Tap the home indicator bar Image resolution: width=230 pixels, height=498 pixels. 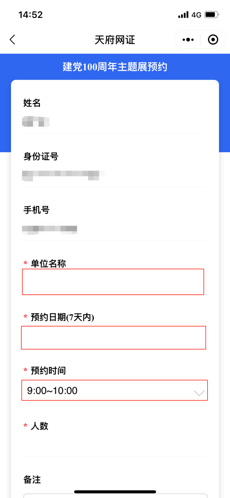(115, 491)
